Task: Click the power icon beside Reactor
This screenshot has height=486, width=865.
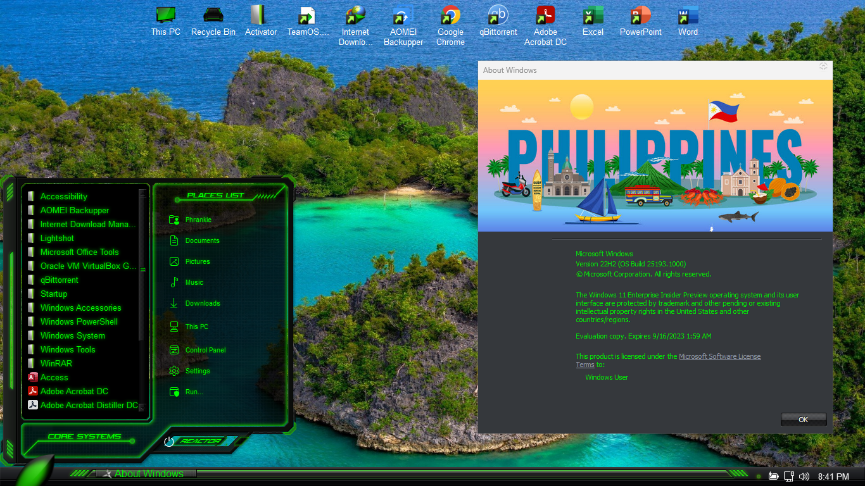Action: coord(169,442)
